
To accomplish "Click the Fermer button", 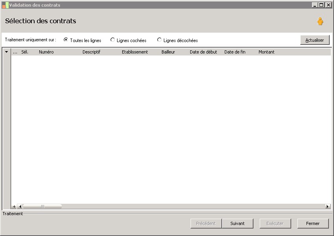I will [313, 223].
